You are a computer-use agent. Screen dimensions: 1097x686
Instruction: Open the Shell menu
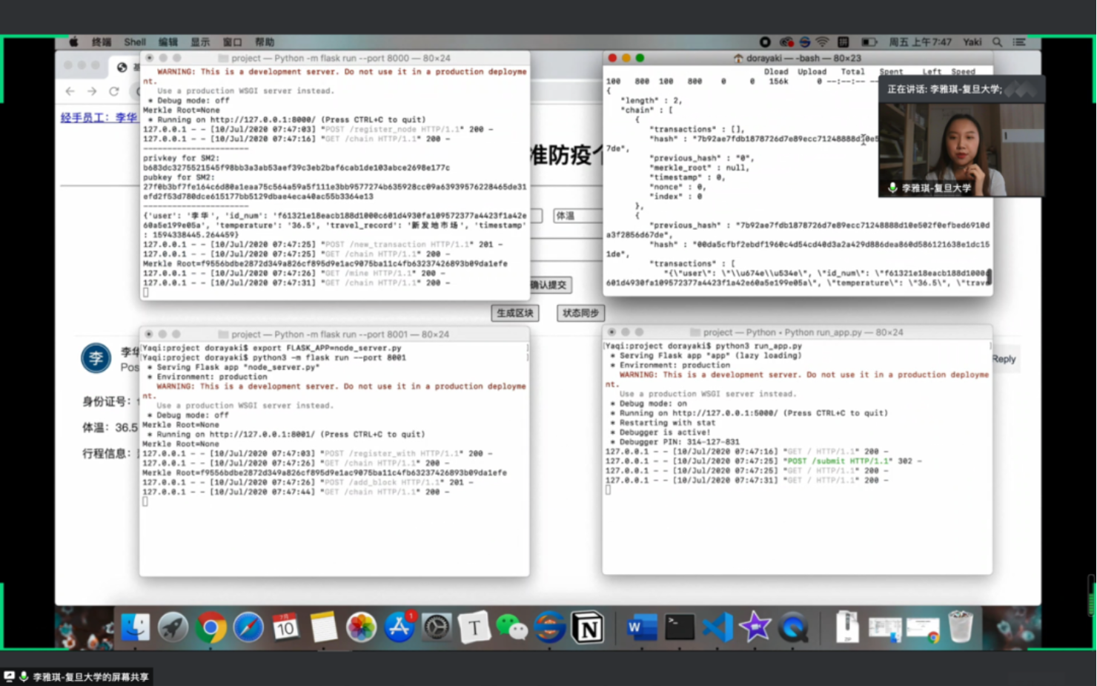pos(135,42)
